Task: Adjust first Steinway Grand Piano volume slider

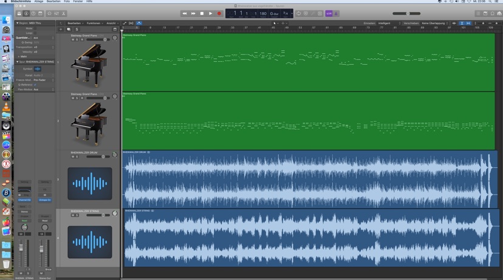Action: pyautogui.click(x=99, y=39)
